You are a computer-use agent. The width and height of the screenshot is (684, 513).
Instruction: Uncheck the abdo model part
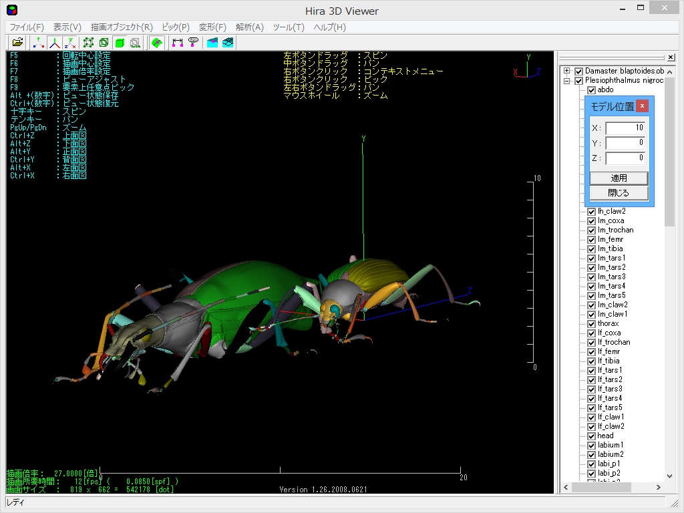pyautogui.click(x=590, y=89)
